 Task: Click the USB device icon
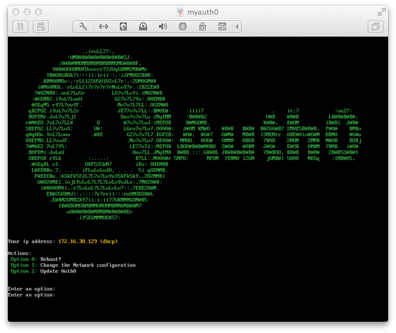pyautogui.click(x=203, y=27)
